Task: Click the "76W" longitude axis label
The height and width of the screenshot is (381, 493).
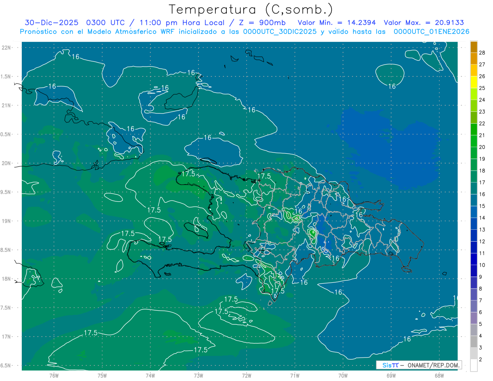Action: click(54, 375)
